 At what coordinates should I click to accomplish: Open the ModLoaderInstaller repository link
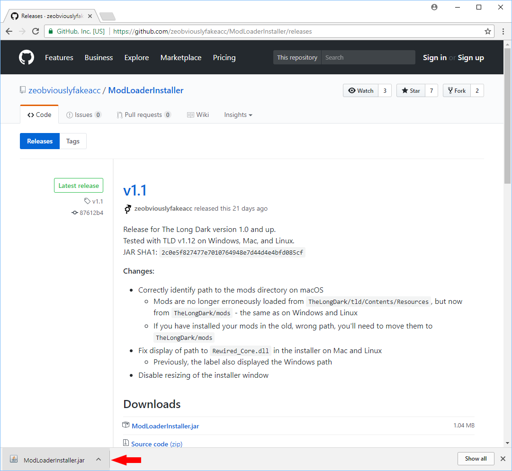(145, 90)
